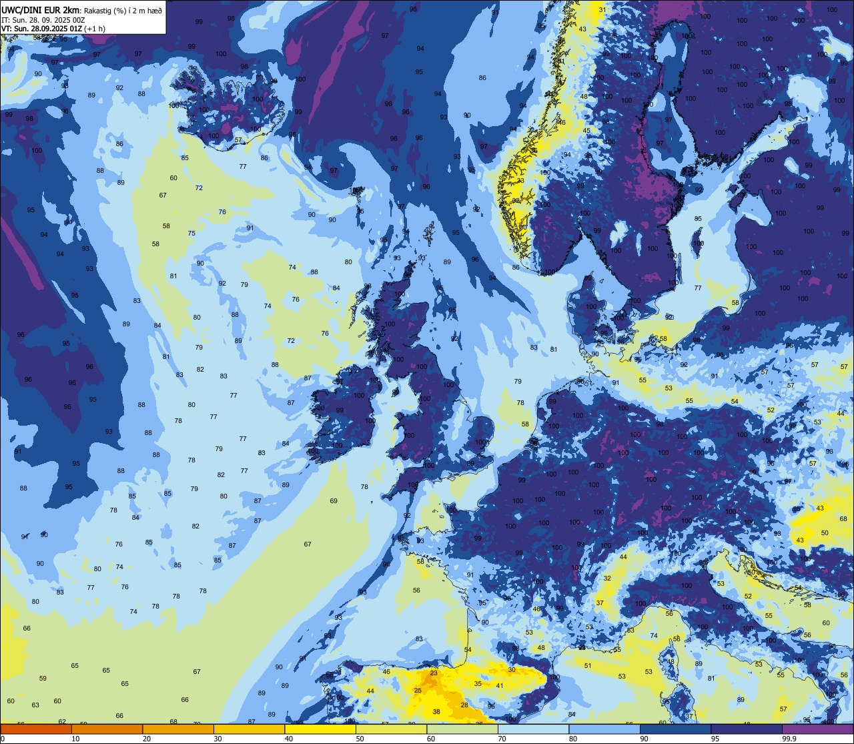Click the humidity value 28 over Spain
Image resolution: width=854 pixels, height=744 pixels.
464,705
